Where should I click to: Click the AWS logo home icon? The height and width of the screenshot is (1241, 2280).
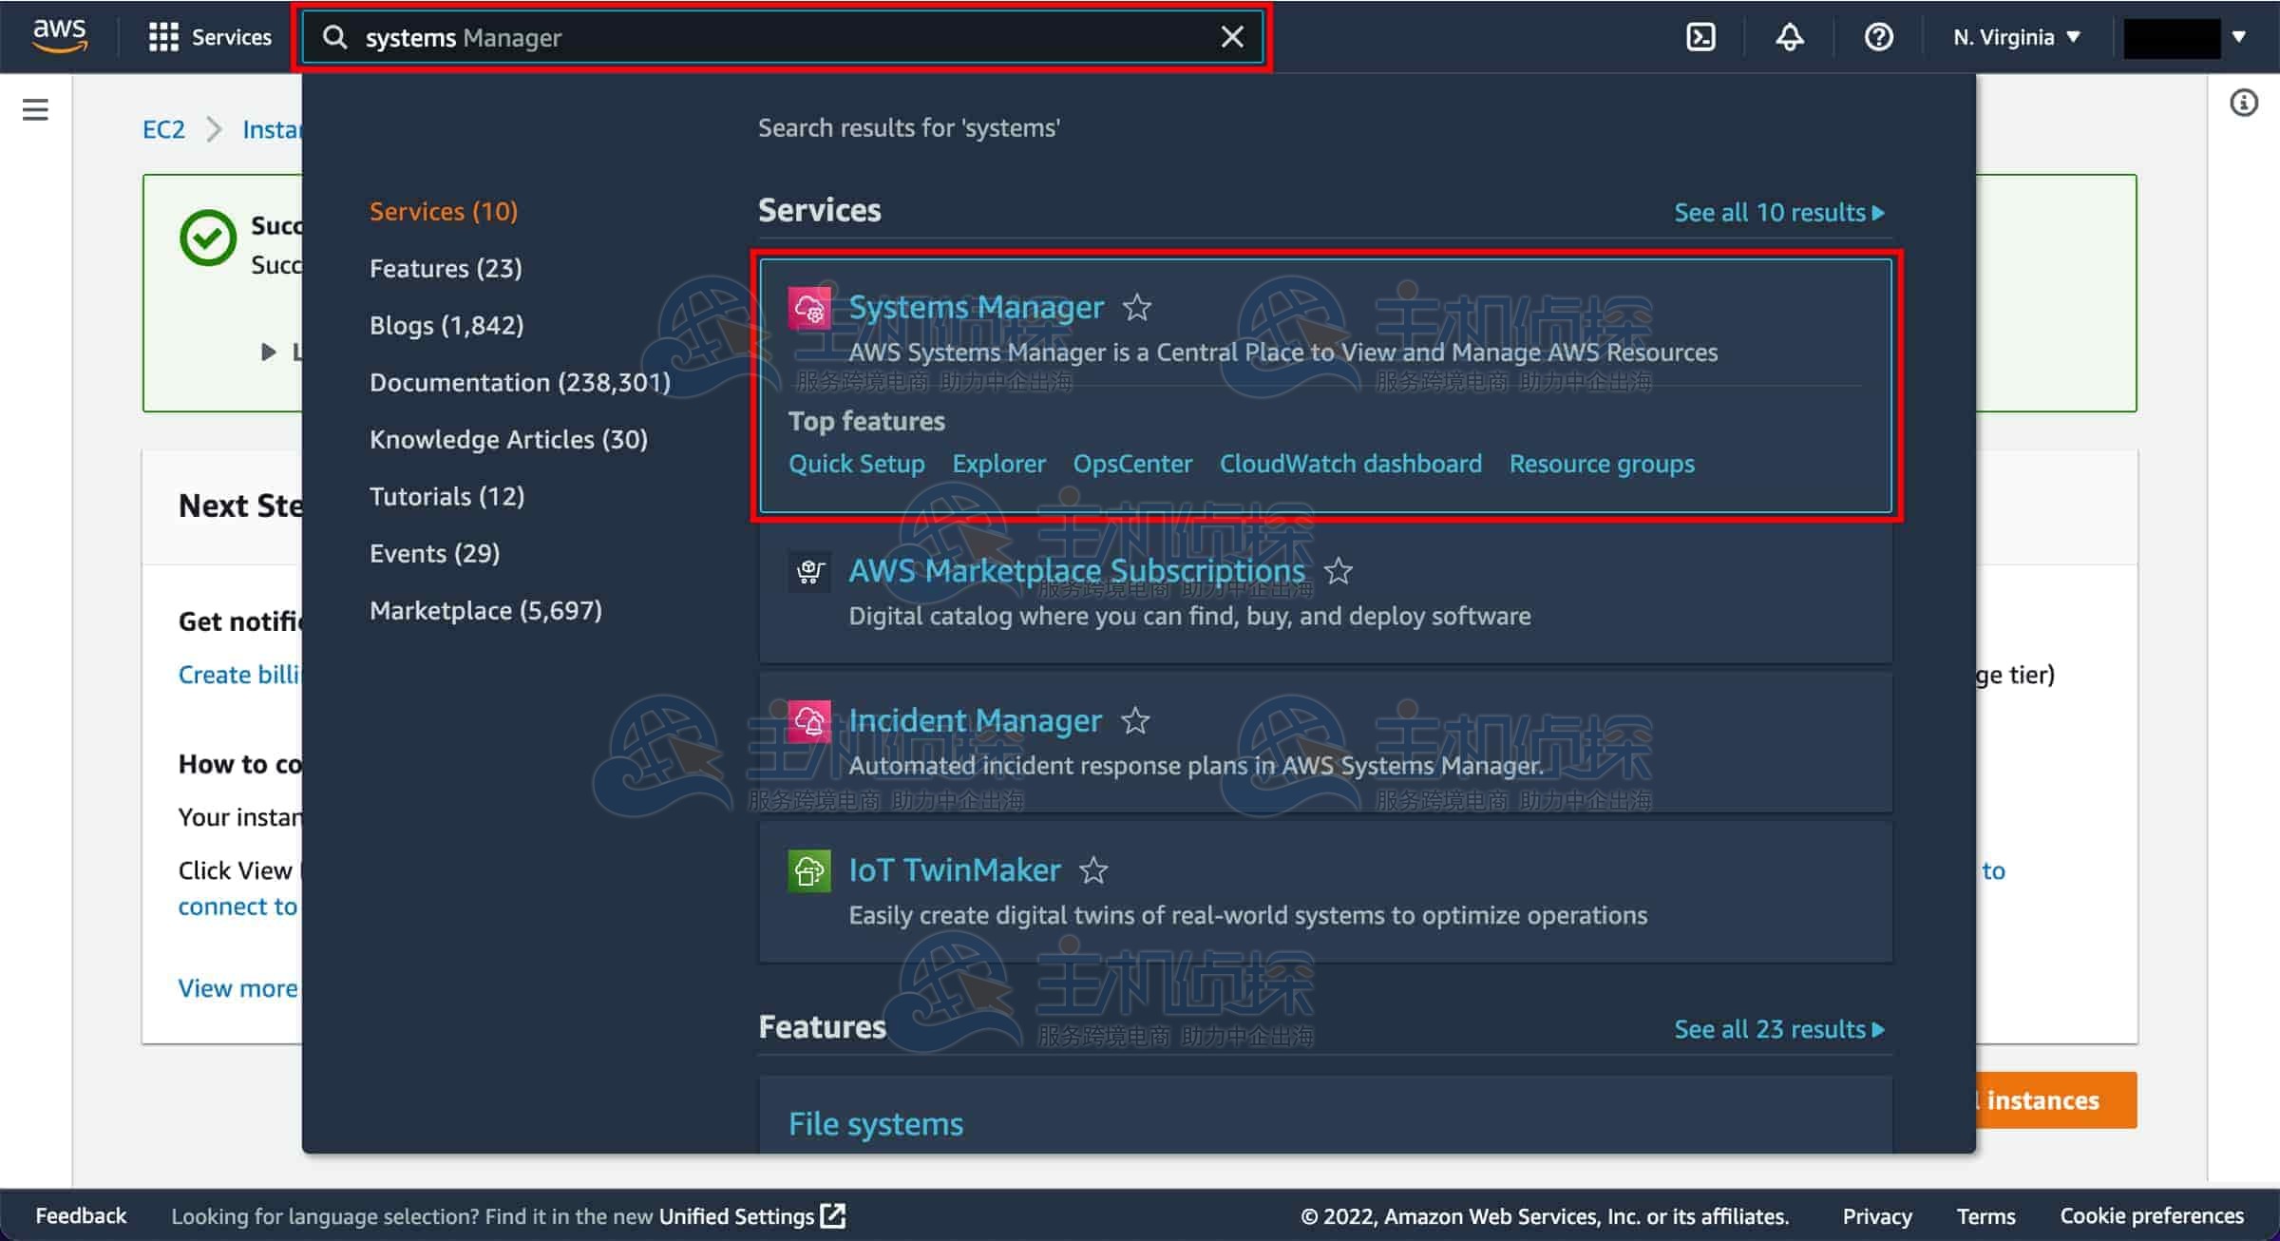pos(59,35)
